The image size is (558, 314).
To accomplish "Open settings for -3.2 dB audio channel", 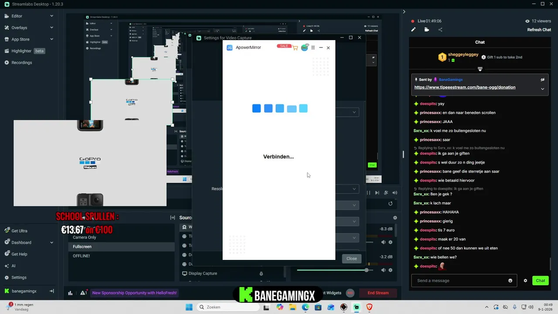I will pyautogui.click(x=391, y=270).
